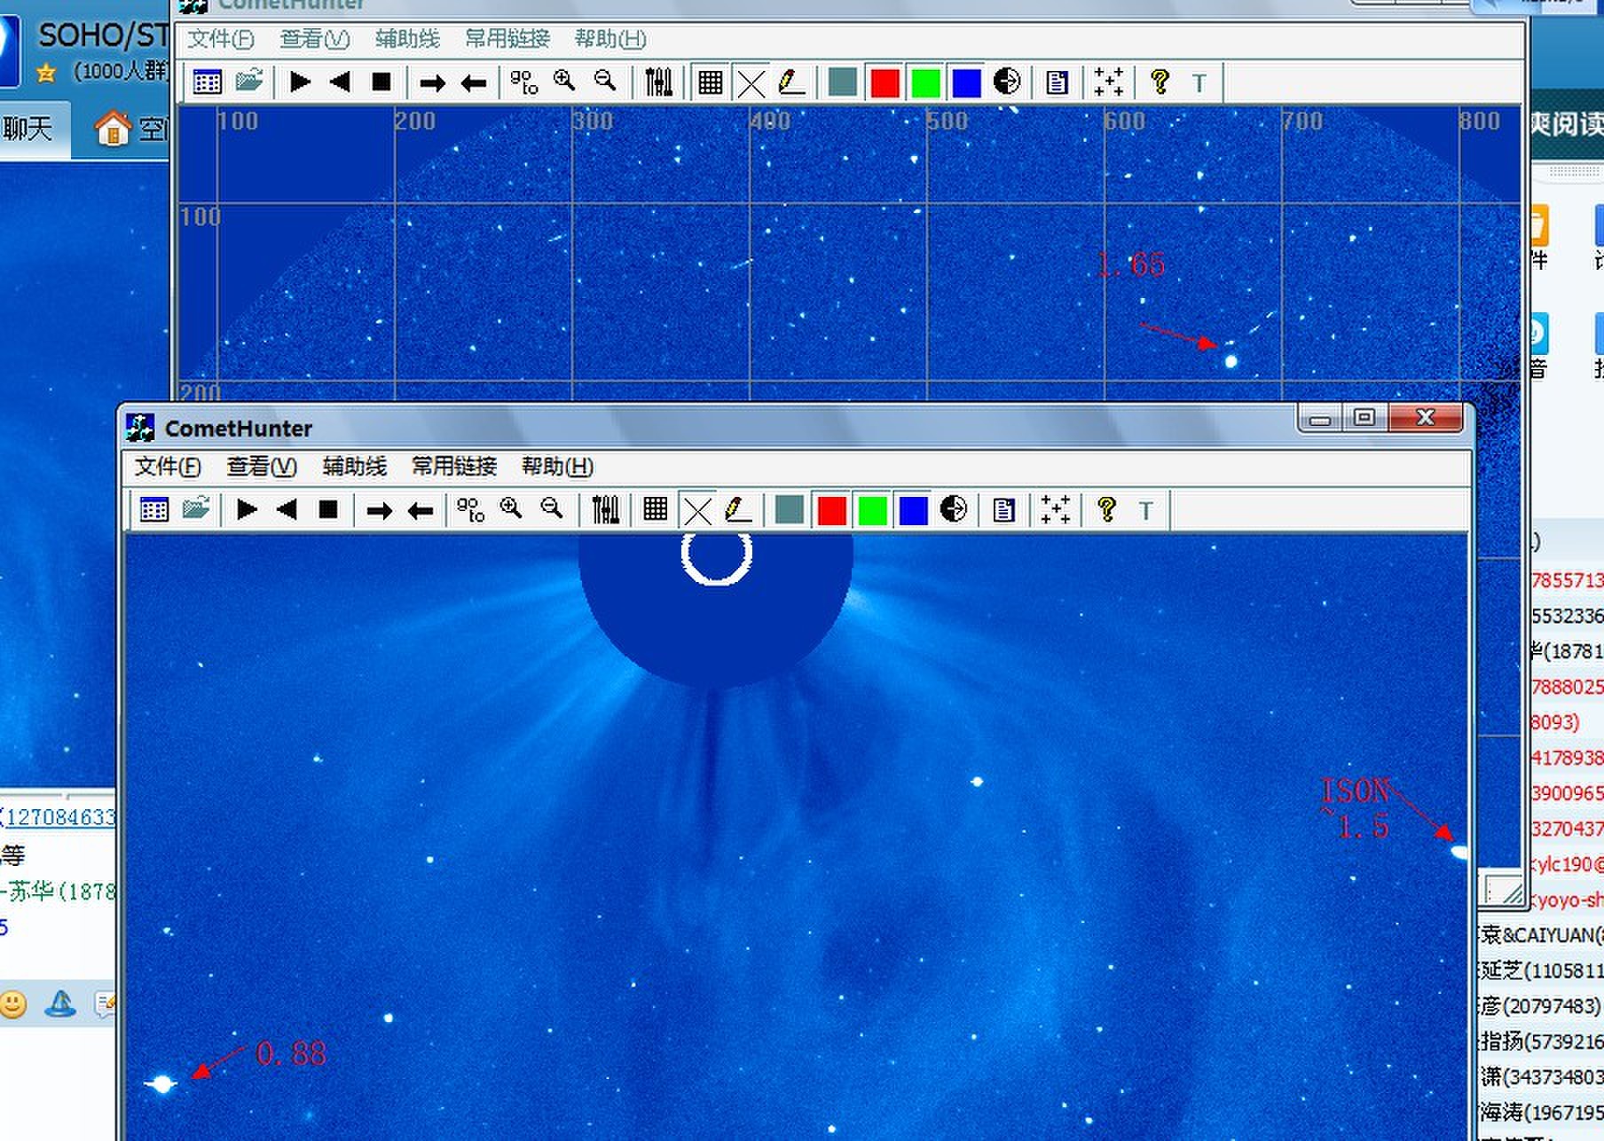The width and height of the screenshot is (1604, 1141).
Task: Stop playback in the back CometHunter window
Action: pyautogui.click(x=381, y=83)
